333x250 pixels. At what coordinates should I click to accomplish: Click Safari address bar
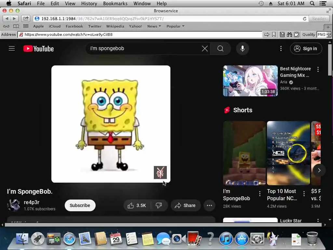click(170, 19)
